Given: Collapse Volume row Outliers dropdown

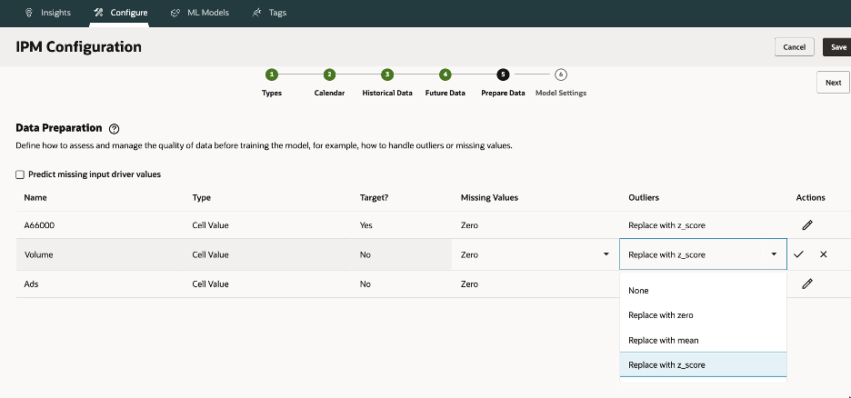Looking at the screenshot, I should point(774,255).
